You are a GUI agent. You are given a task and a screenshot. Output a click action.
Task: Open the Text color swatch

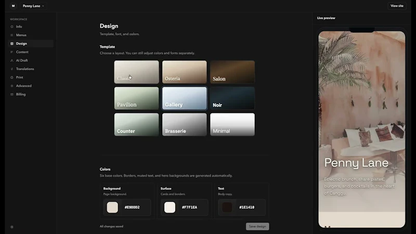click(227, 207)
